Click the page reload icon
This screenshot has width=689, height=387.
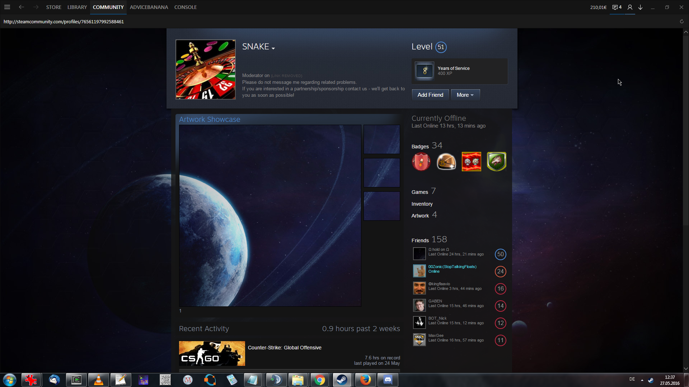click(x=681, y=21)
